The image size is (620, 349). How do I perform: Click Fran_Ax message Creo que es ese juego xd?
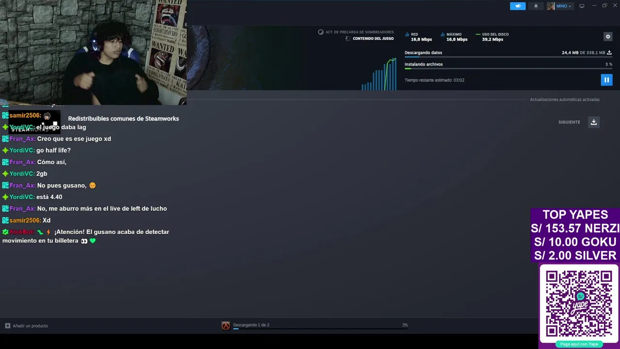point(57,139)
